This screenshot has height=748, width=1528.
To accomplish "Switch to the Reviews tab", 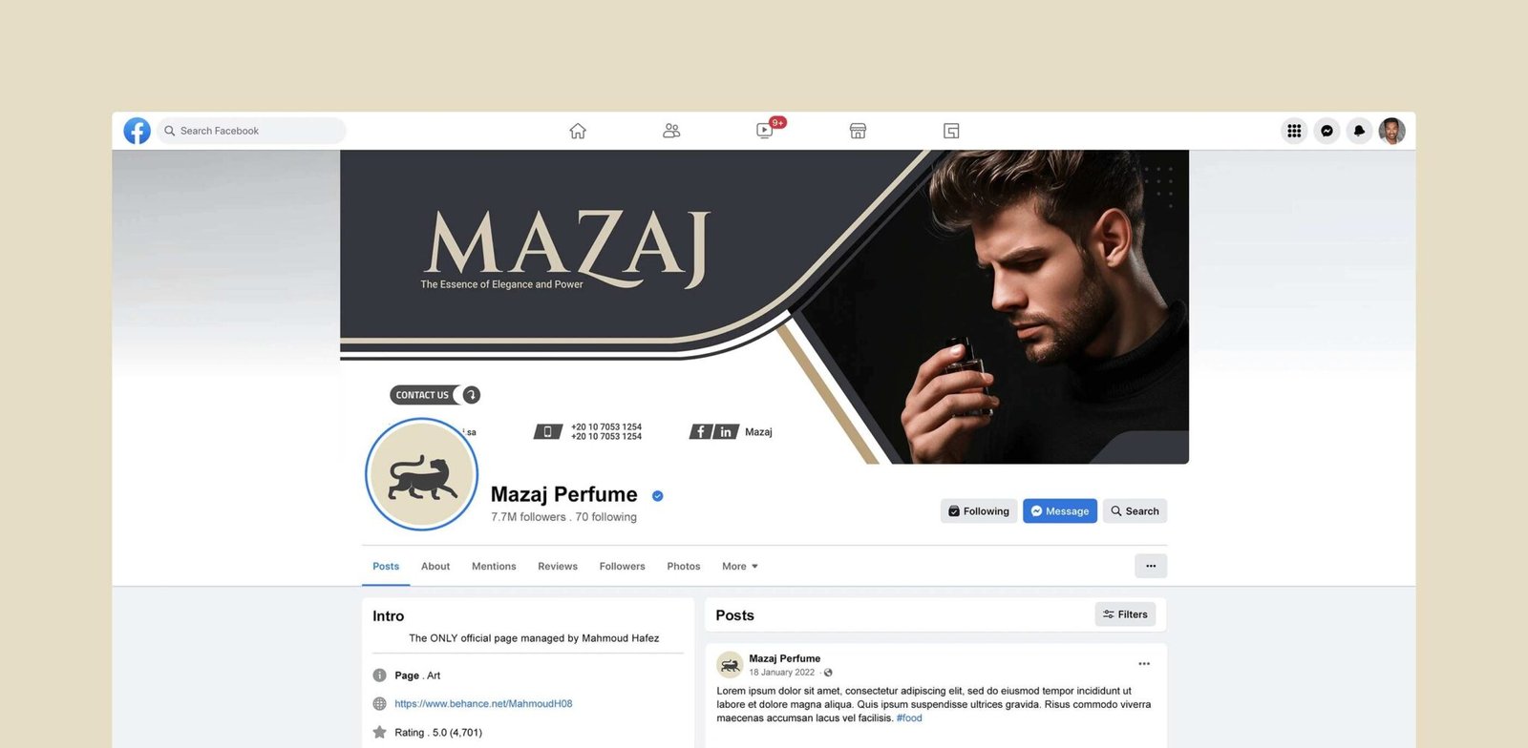I will (558, 567).
